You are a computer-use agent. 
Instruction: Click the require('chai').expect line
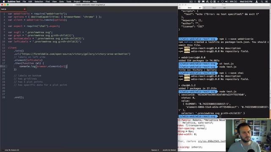click(x=34, y=26)
